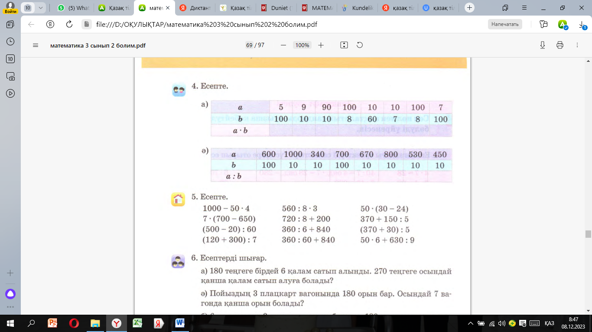Click the vertical scrollbar thumb

coord(588,234)
